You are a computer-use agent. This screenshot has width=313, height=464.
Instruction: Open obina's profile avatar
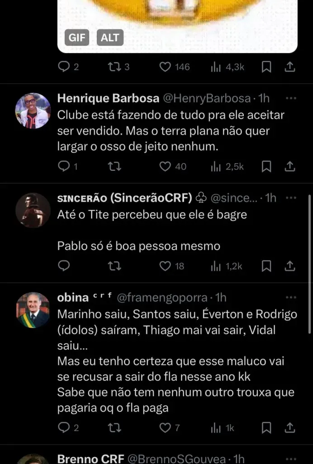(x=33, y=310)
